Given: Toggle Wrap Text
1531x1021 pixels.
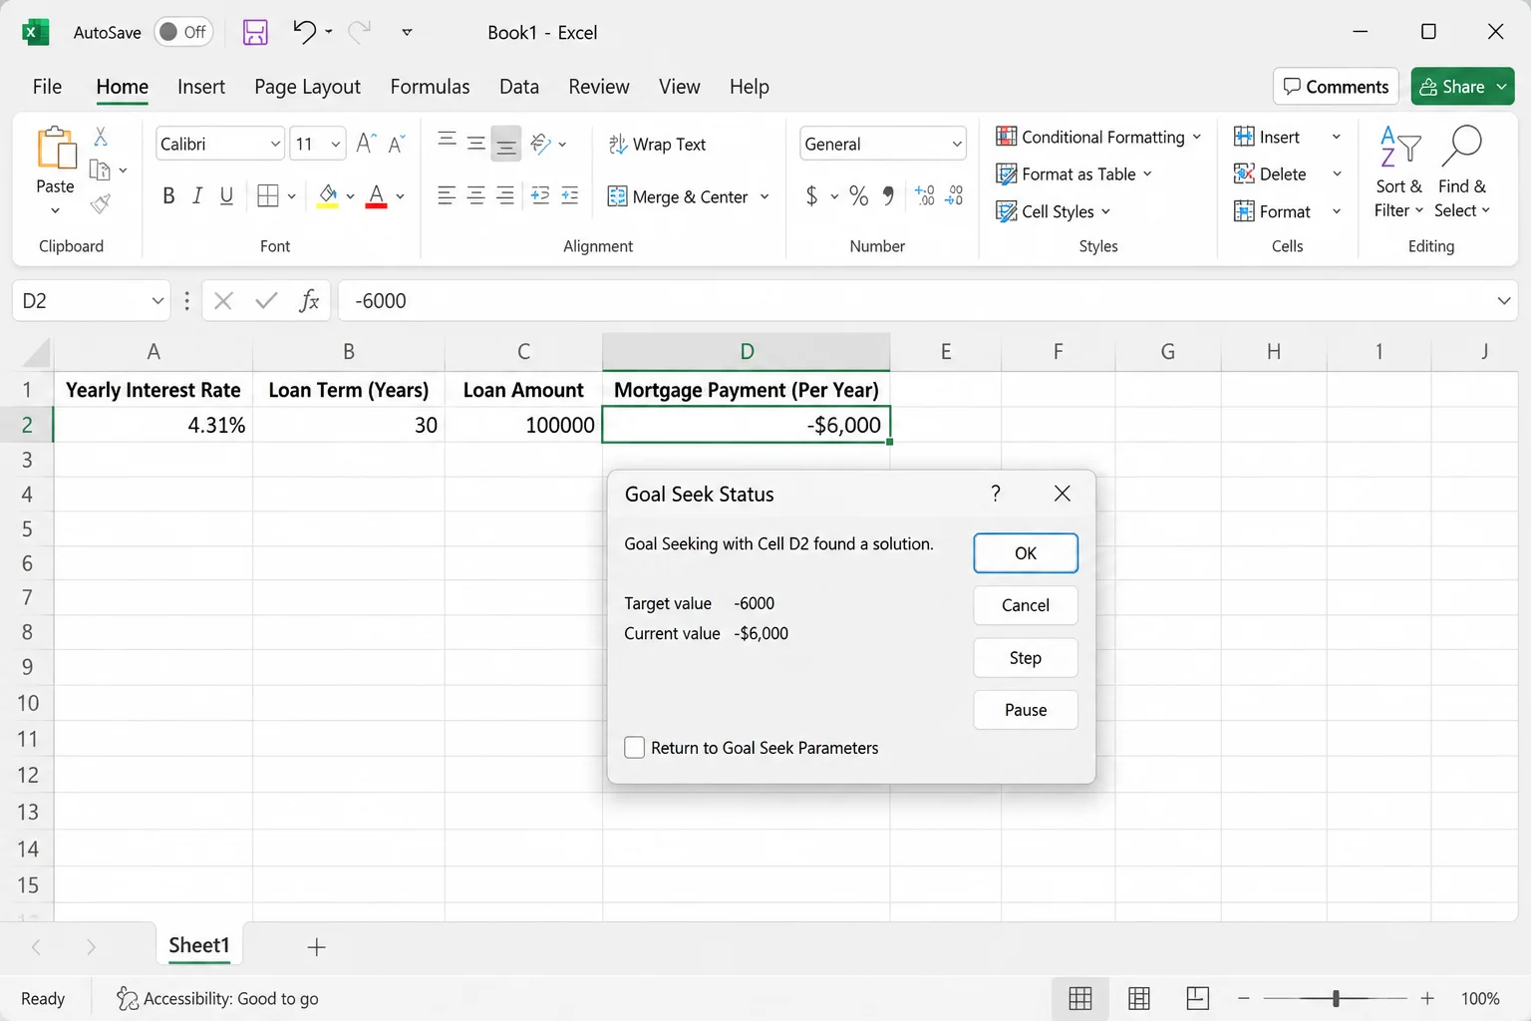Looking at the screenshot, I should 658,145.
